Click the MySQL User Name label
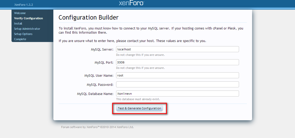Screen dimensions: 295x138 click(x=99, y=76)
